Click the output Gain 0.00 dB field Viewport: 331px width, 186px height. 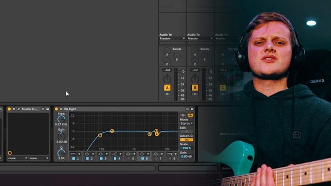pyautogui.click(x=187, y=157)
